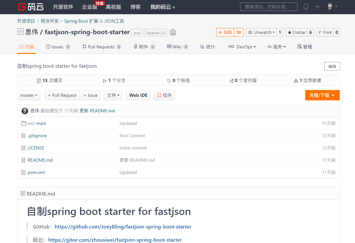Image resolution: width=355 pixels, height=243 pixels.
Task: Click the Gitee logo in top left
Action: (x=30, y=6)
